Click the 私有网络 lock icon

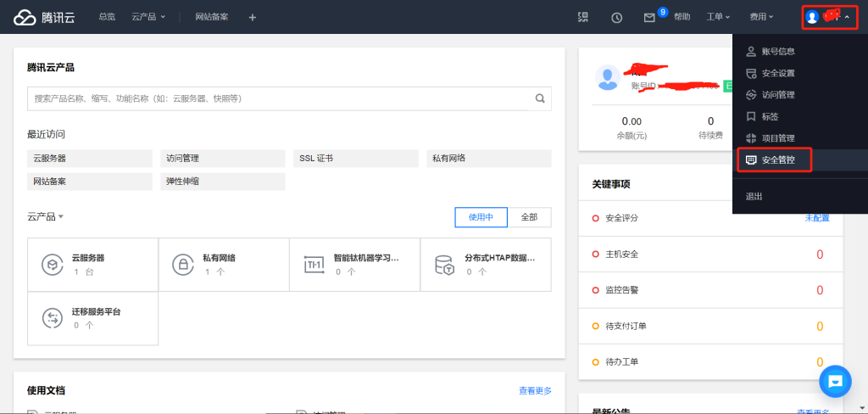coord(183,265)
